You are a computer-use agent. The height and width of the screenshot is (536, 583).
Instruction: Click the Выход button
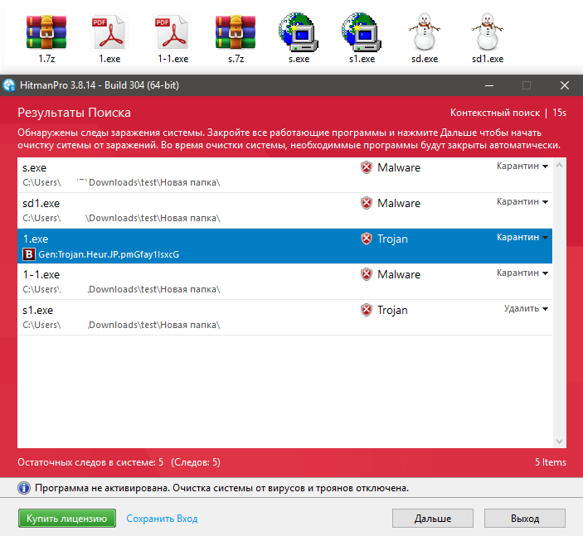(x=525, y=518)
